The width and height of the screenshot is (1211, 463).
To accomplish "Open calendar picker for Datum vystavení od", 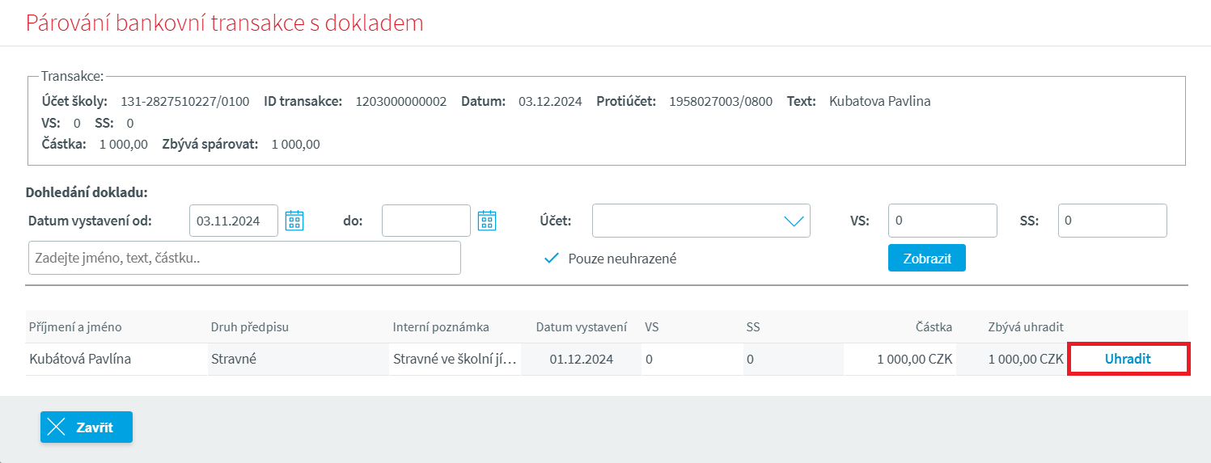I will coord(294,221).
